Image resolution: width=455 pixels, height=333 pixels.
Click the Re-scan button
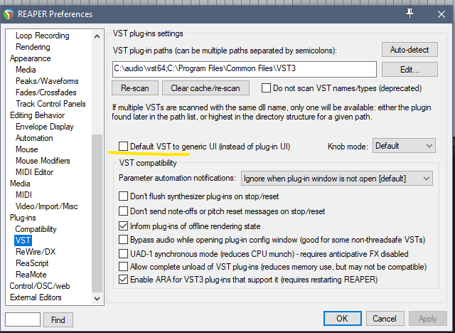point(134,88)
